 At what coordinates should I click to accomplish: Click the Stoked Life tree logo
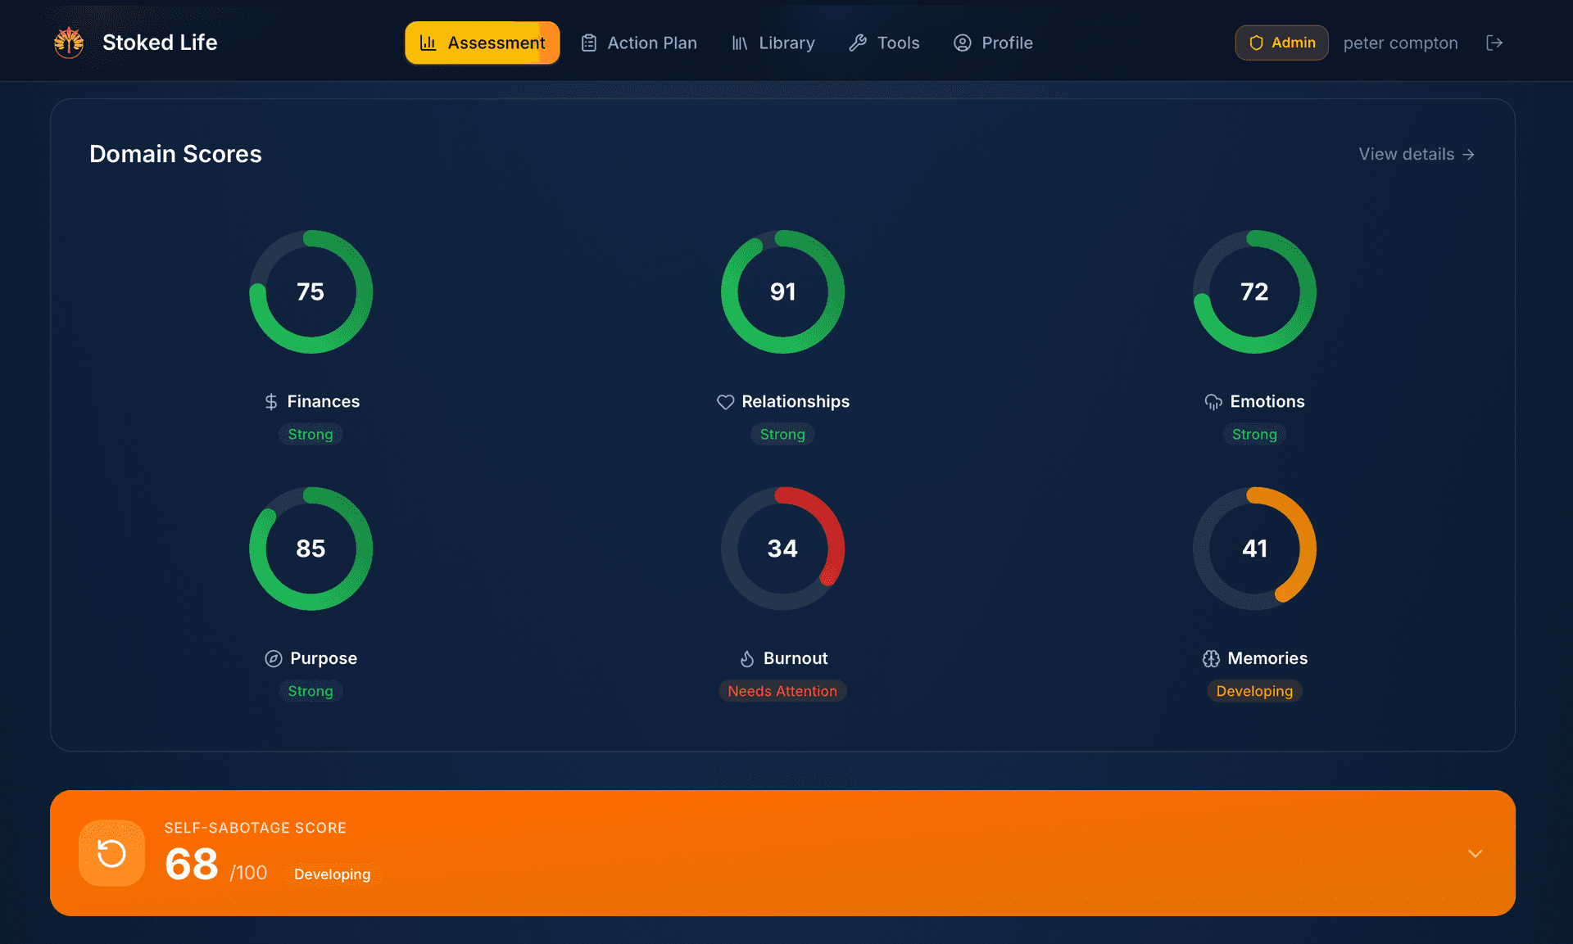(69, 42)
